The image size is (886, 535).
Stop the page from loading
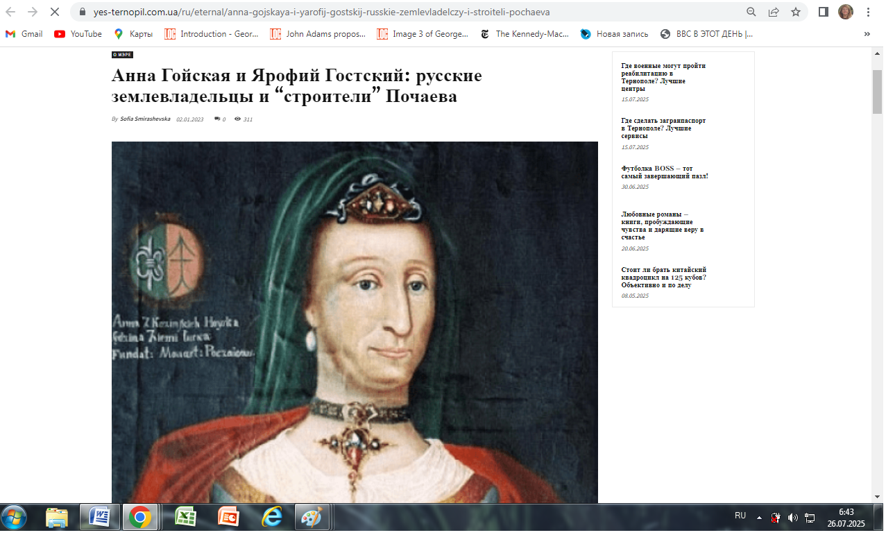point(56,12)
